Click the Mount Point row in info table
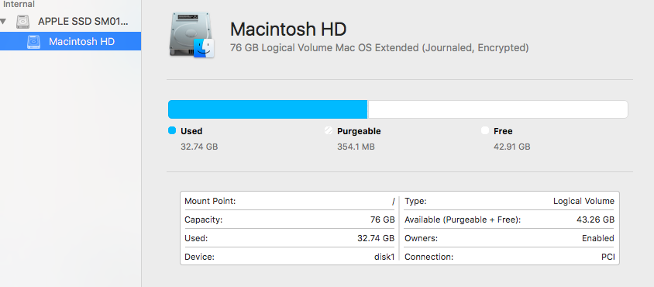This screenshot has width=654, height=287. (x=290, y=202)
